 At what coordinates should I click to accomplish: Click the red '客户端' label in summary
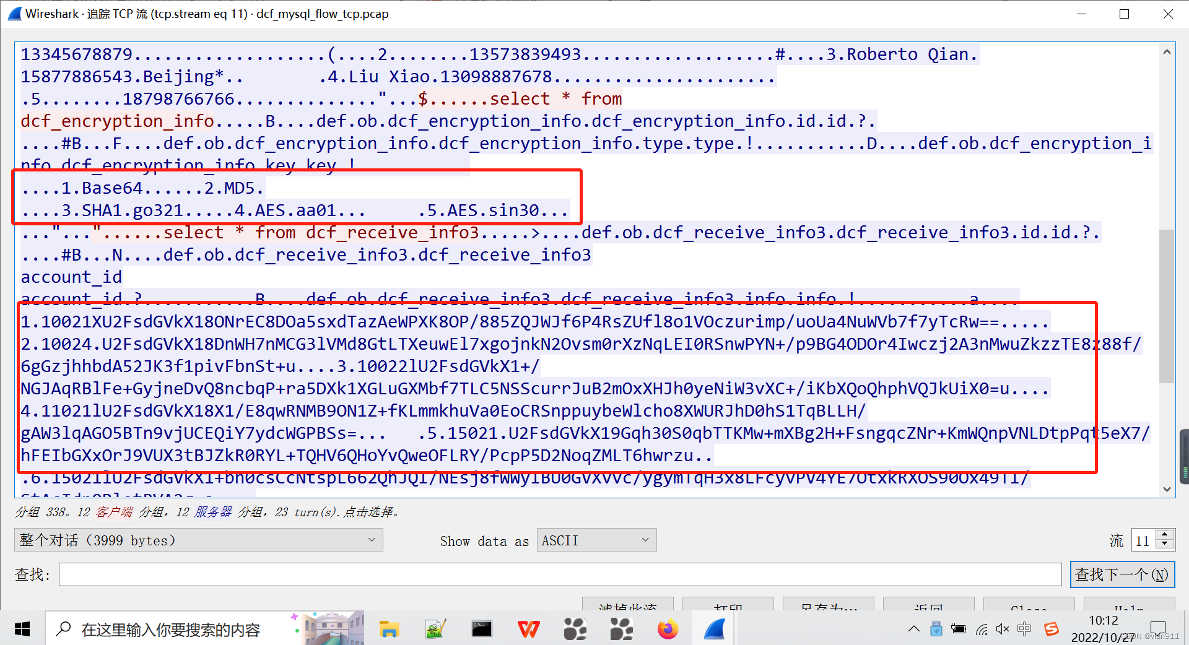point(115,512)
